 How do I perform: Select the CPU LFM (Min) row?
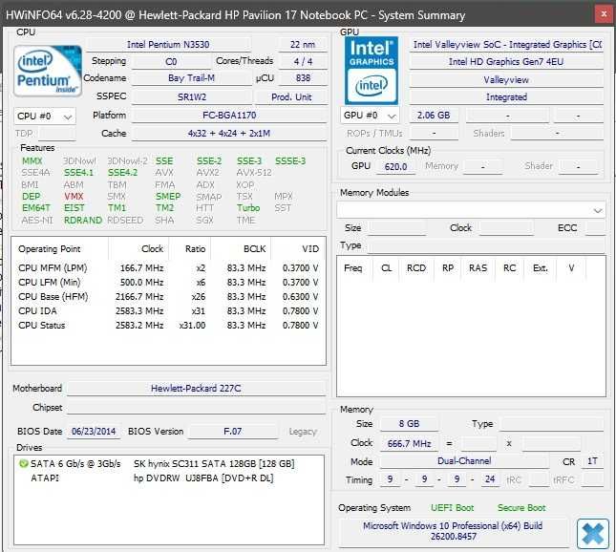coord(168,282)
